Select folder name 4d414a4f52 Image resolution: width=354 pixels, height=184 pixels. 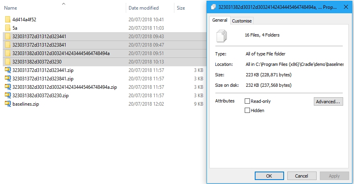(24, 19)
